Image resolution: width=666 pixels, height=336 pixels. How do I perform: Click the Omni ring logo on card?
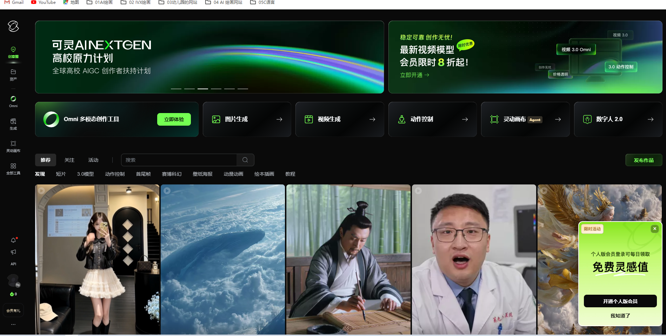coord(51,119)
